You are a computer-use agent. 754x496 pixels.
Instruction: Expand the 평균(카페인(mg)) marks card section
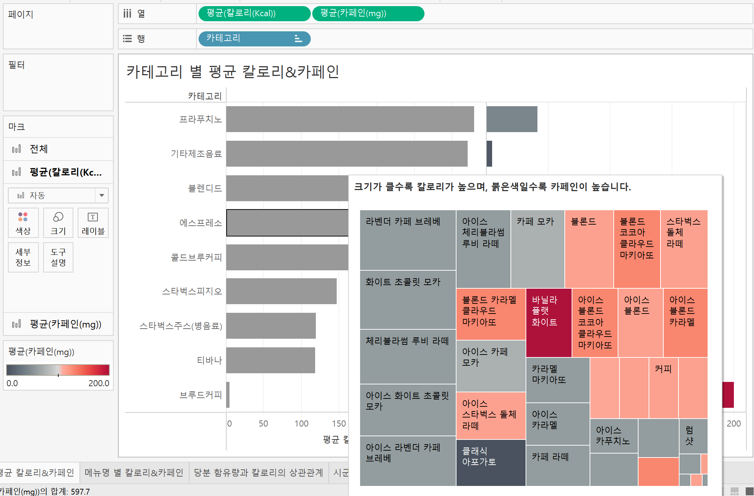click(x=65, y=324)
